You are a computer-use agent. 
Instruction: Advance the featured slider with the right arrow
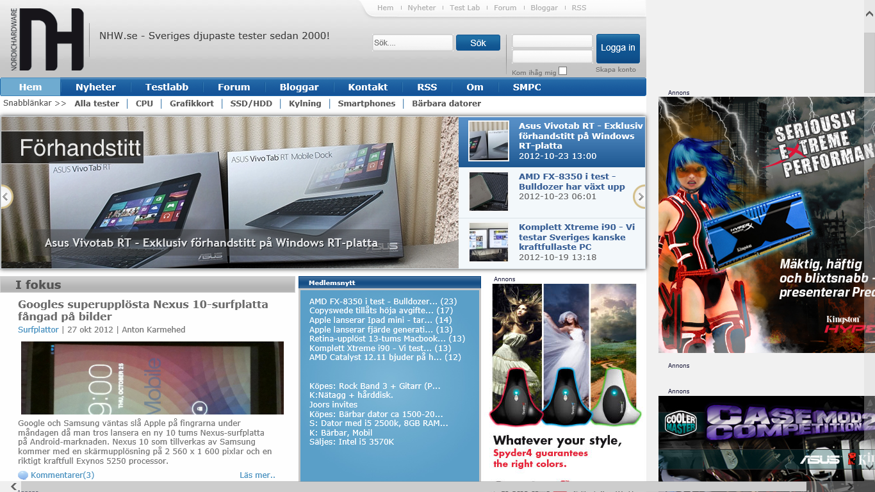coord(640,196)
